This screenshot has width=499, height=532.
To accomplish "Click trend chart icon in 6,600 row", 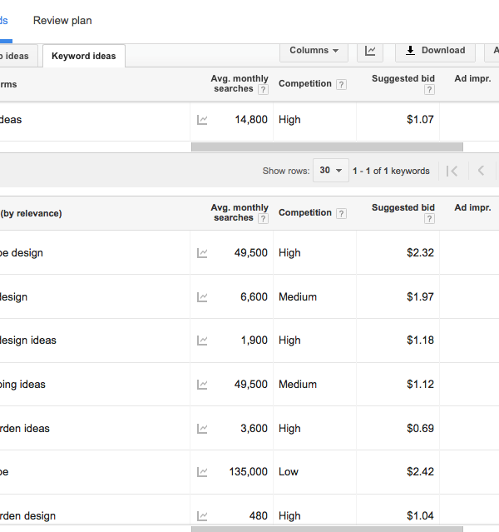I will coord(202,297).
